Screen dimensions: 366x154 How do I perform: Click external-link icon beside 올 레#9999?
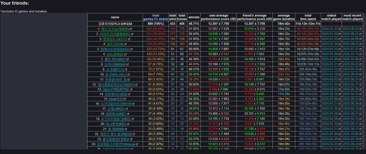click(x=126, y=129)
